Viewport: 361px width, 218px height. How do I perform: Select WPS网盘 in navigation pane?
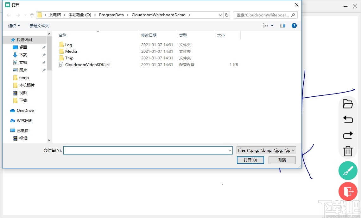click(x=25, y=121)
